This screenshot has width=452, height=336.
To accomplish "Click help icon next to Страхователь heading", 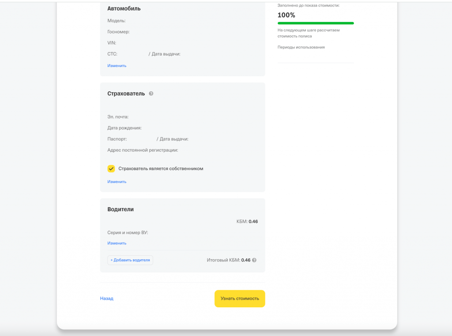I will (x=151, y=93).
